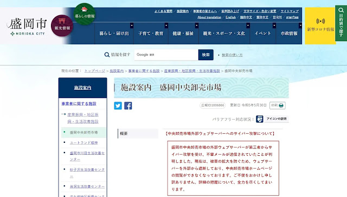
Task: Switch language to 繁體中文
Action: click(262, 17)
